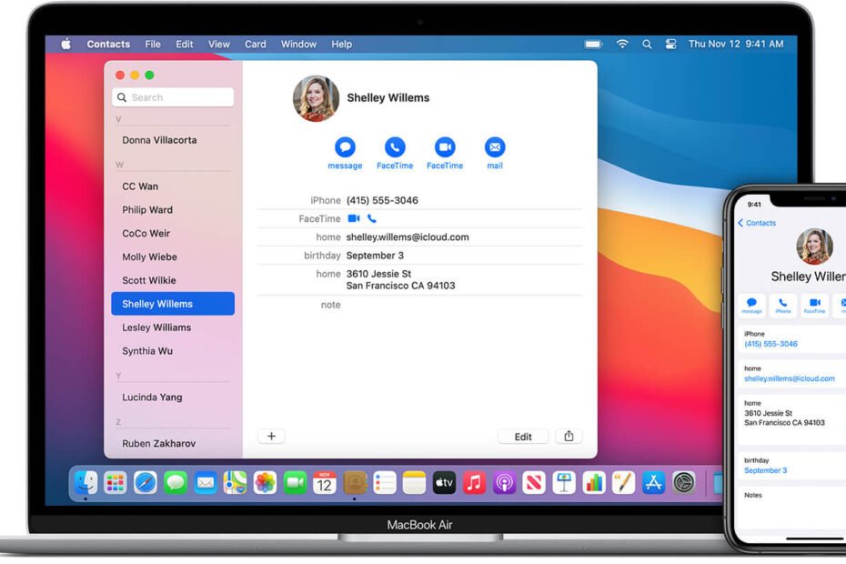The height and width of the screenshot is (564, 846).
Task: Click the plus button below the contact card
Action: (x=271, y=436)
